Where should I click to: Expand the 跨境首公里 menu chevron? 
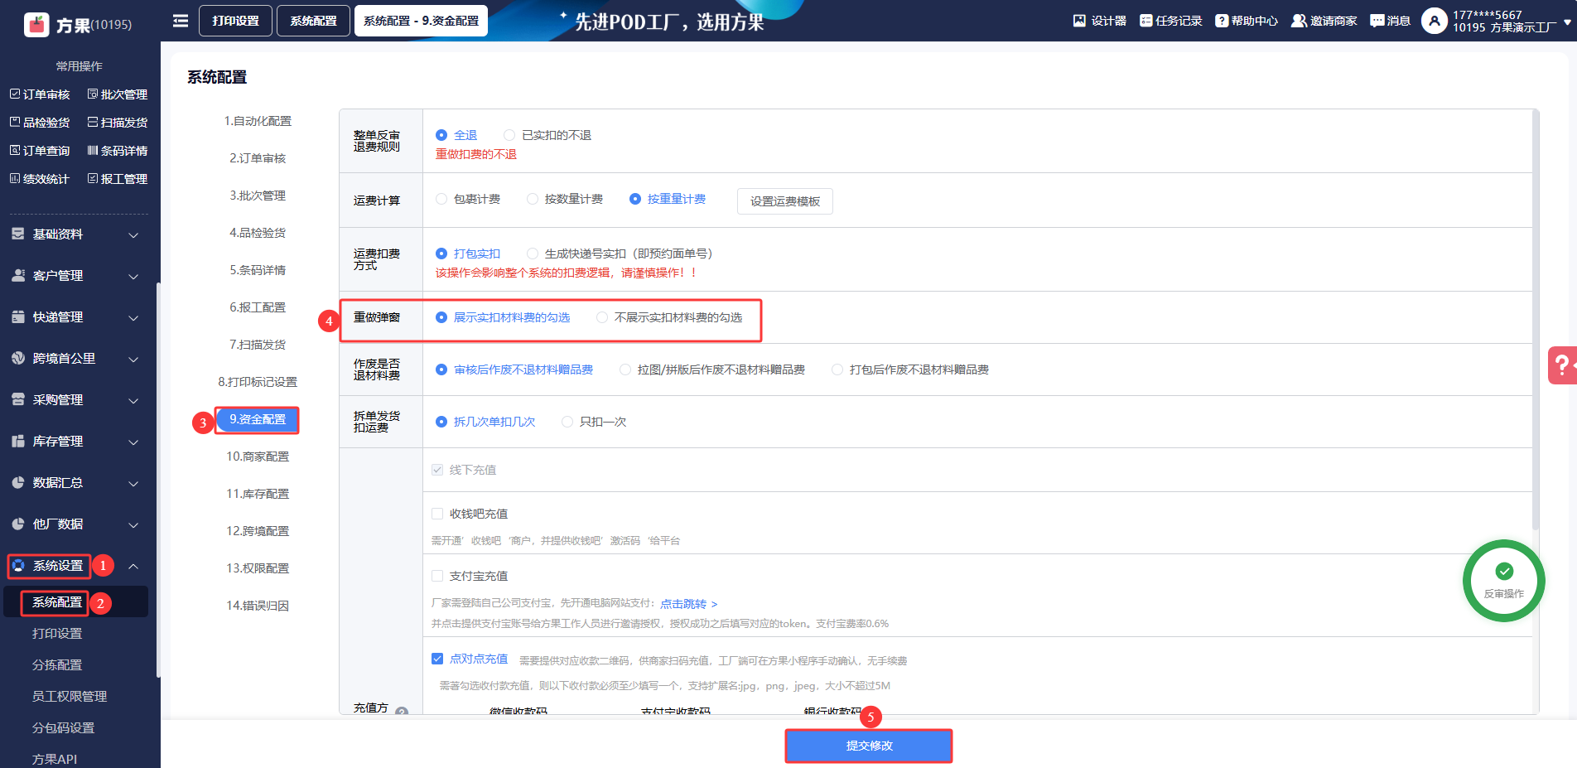click(133, 360)
